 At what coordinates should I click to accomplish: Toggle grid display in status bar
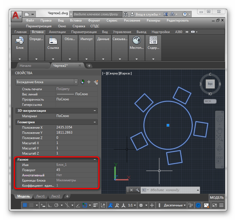(25, 205)
